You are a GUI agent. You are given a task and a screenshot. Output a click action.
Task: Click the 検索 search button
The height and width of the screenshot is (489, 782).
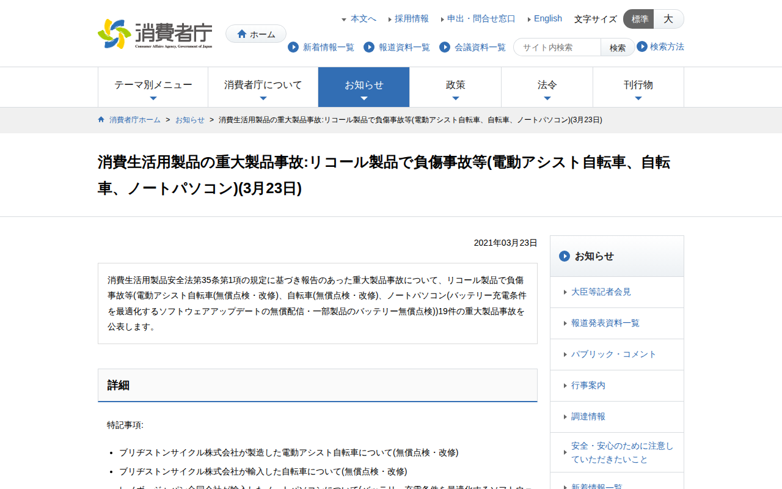click(x=617, y=47)
